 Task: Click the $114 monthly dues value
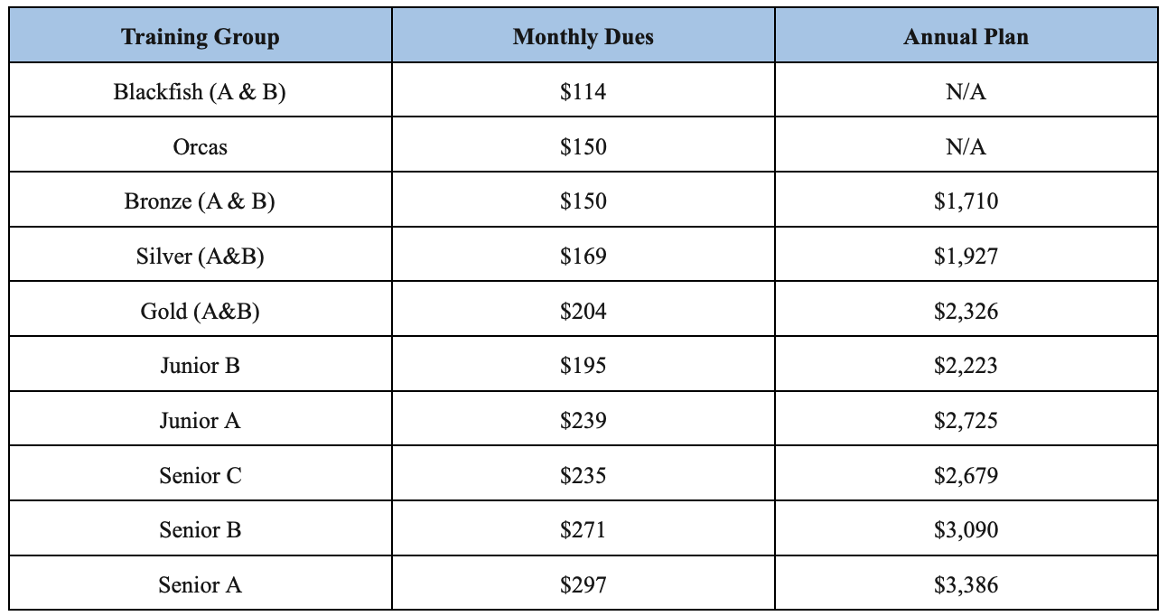click(583, 92)
